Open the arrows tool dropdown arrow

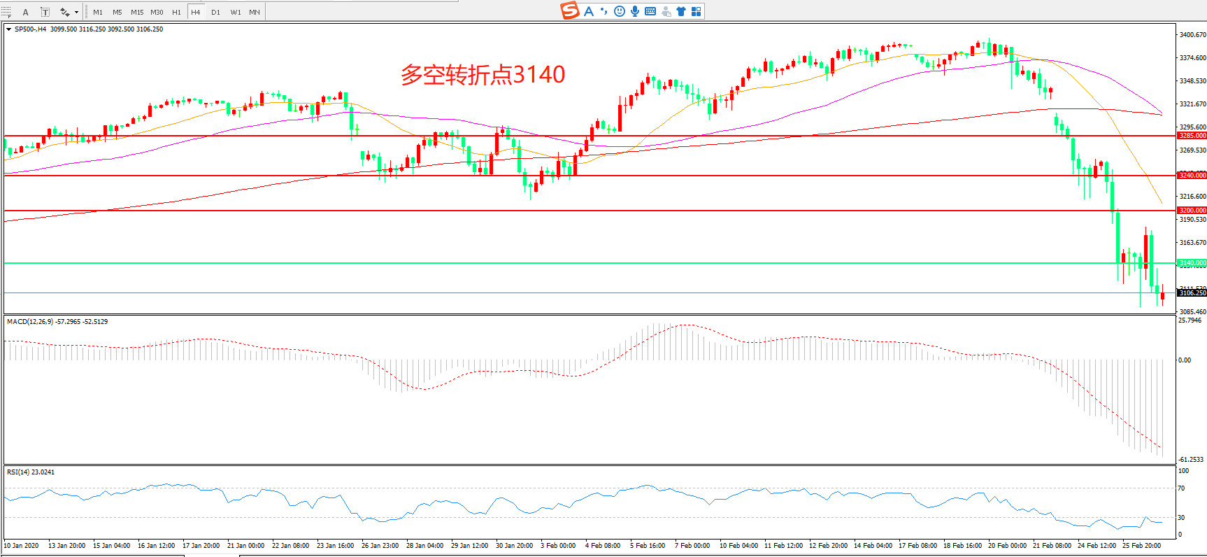pos(76,12)
